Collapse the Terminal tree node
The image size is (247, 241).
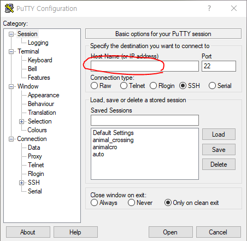tap(11, 51)
